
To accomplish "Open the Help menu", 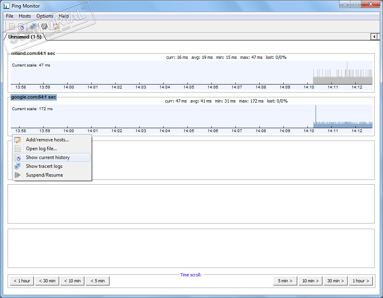I will point(64,16).
